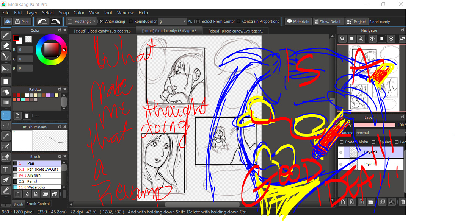Open the Blending mode Normal dropdown
The width and height of the screenshot is (455, 221).
tap(380, 133)
